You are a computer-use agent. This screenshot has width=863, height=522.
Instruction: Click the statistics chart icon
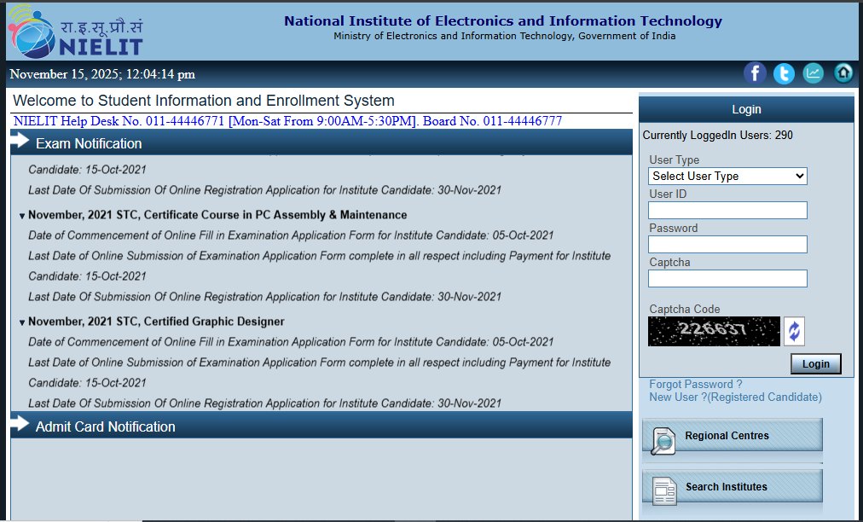click(x=814, y=73)
